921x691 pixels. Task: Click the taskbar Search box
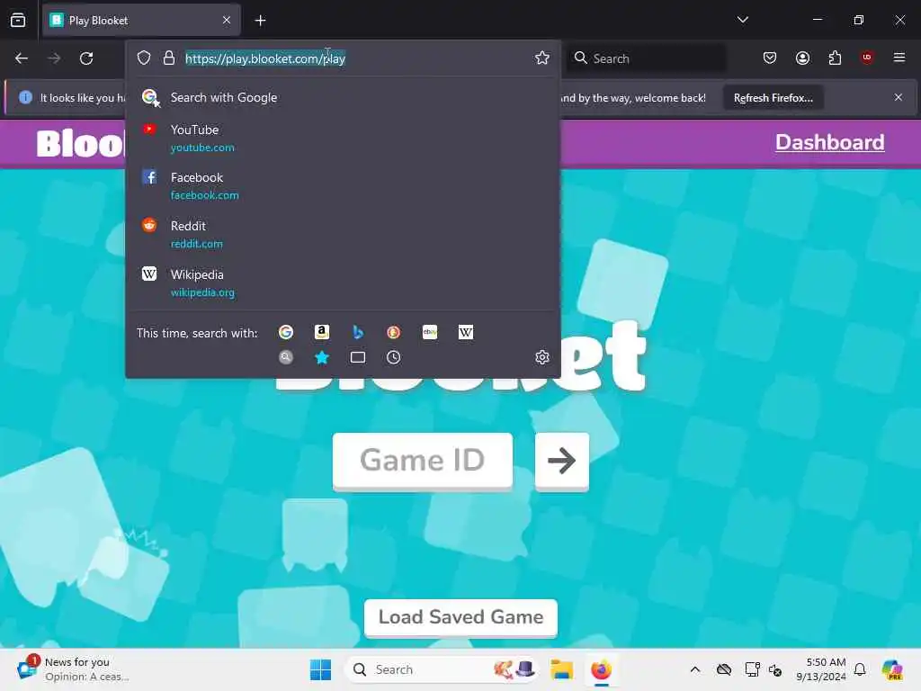442,669
